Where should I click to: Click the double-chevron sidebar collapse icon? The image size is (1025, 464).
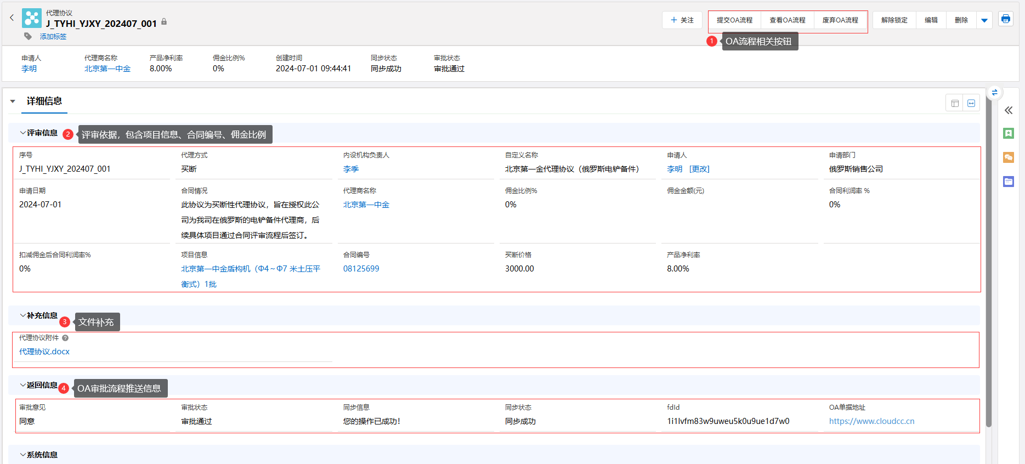1008,110
